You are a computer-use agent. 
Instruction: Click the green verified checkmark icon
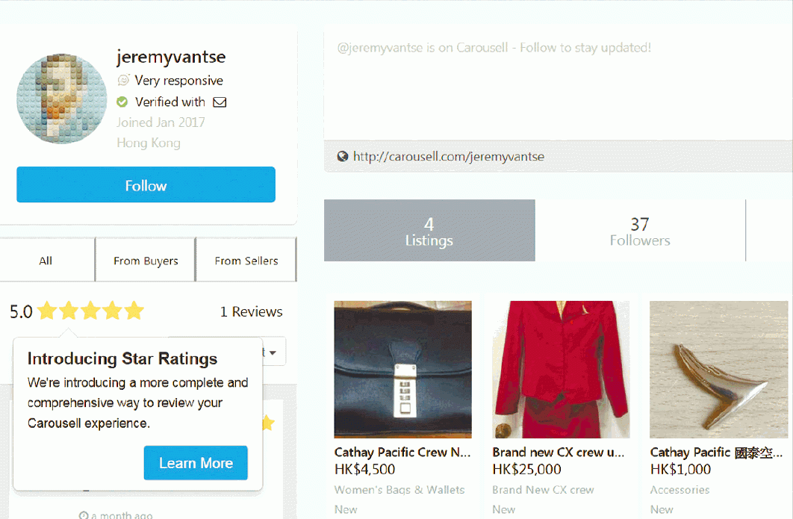pyautogui.click(x=122, y=102)
